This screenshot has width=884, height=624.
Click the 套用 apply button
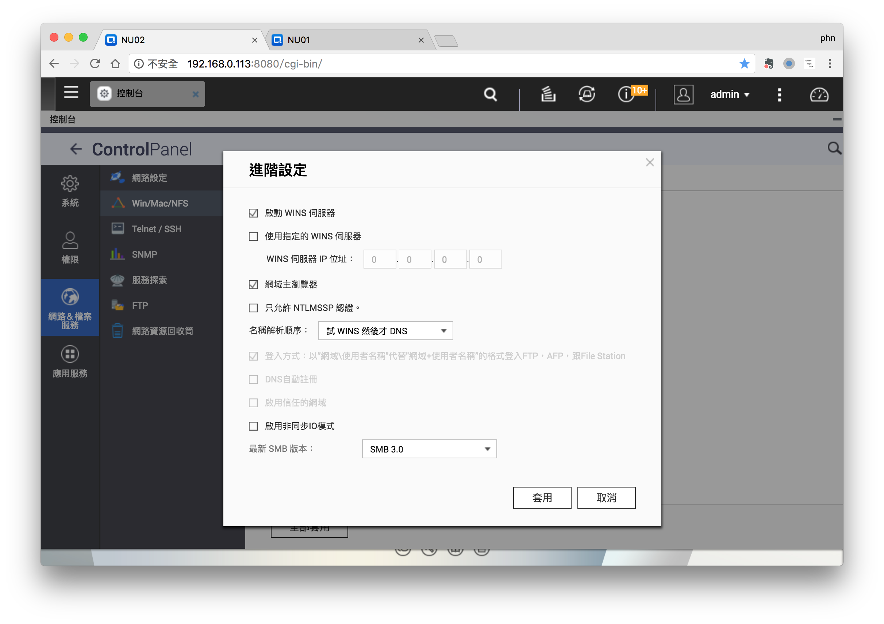(542, 498)
